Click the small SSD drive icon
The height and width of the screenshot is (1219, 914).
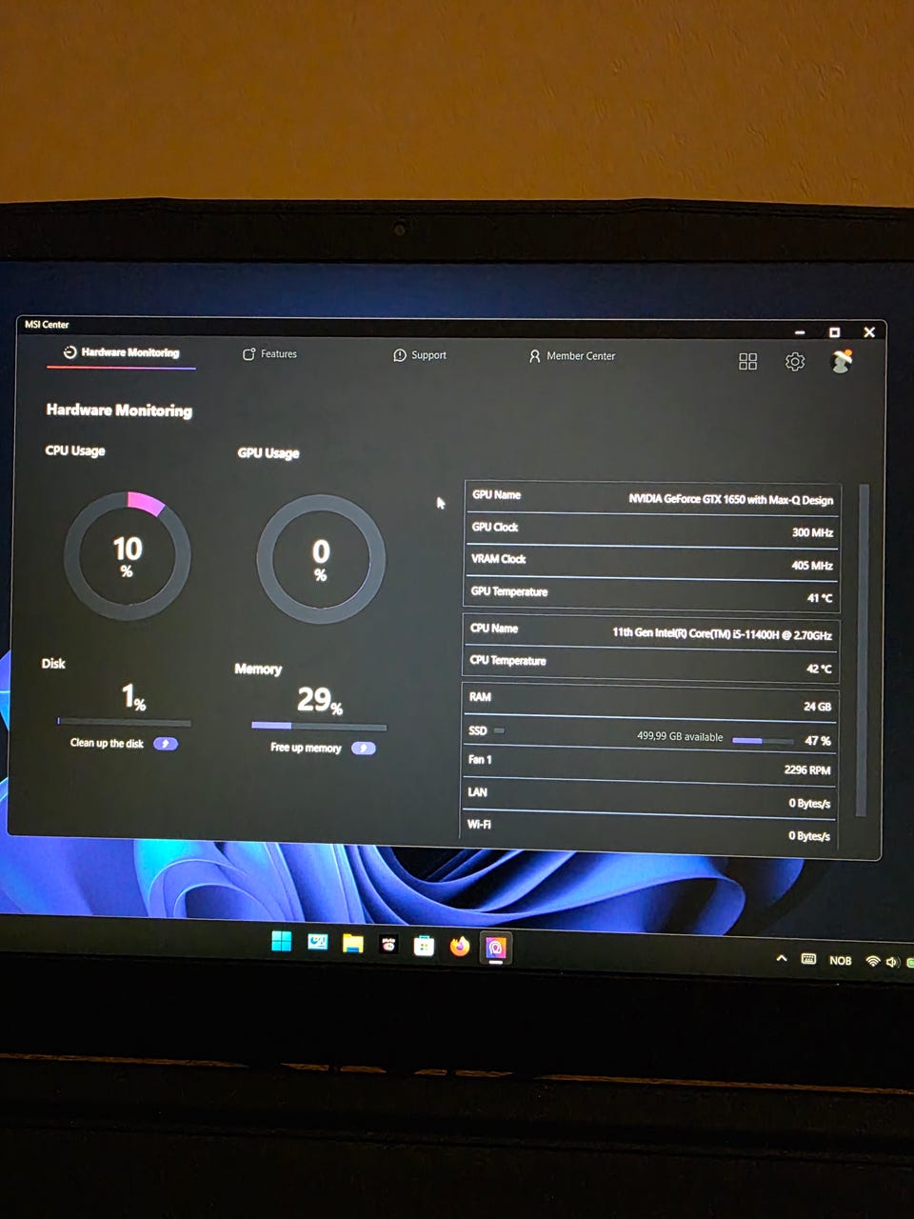499,731
